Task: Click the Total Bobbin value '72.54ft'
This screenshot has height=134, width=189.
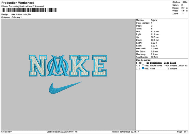Action: 154,57
